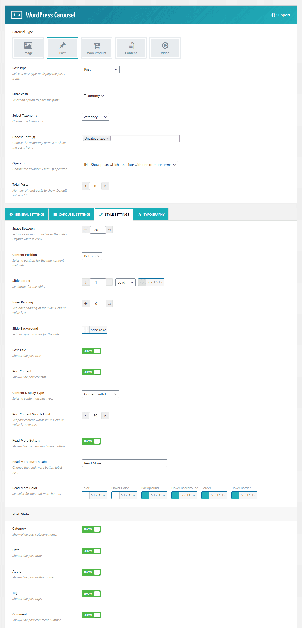The height and width of the screenshot is (628, 302).
Task: Hide the Date post meta
Action: click(91, 551)
